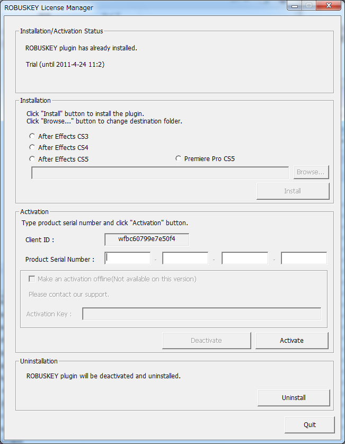Click the Browse... button
Image resolution: width=345 pixels, height=444 pixels.
pyautogui.click(x=311, y=172)
